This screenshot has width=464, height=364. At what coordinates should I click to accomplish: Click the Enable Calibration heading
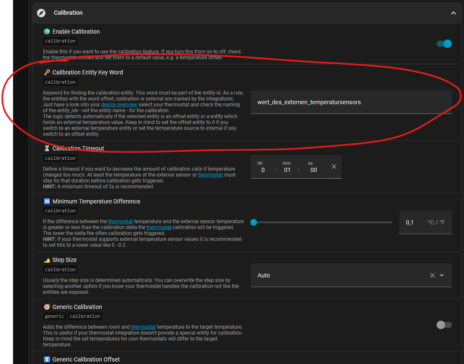[76, 32]
